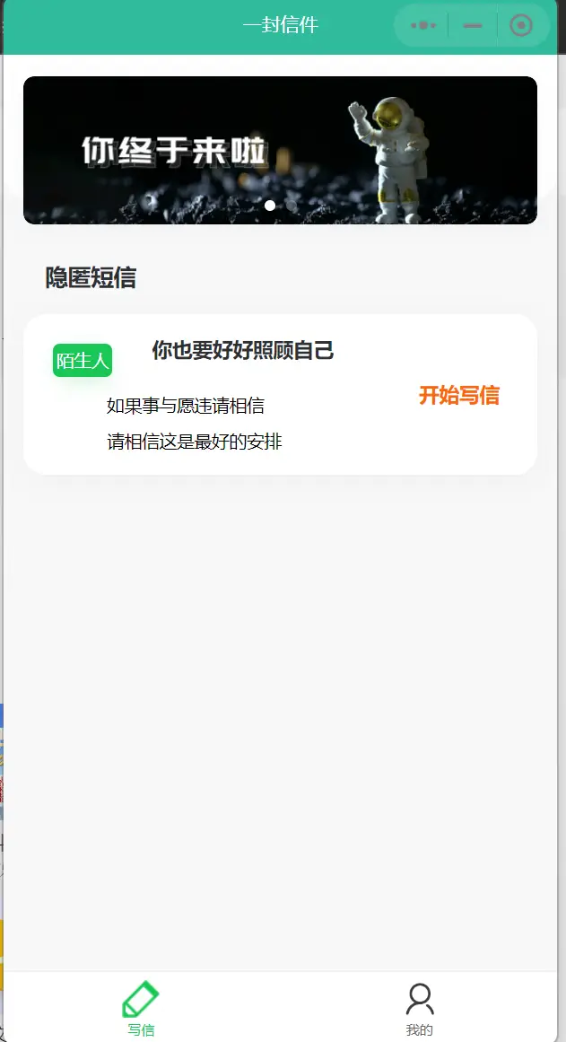Click the empty gray area below the card
The width and height of the screenshot is (566, 1042).
[281, 718]
